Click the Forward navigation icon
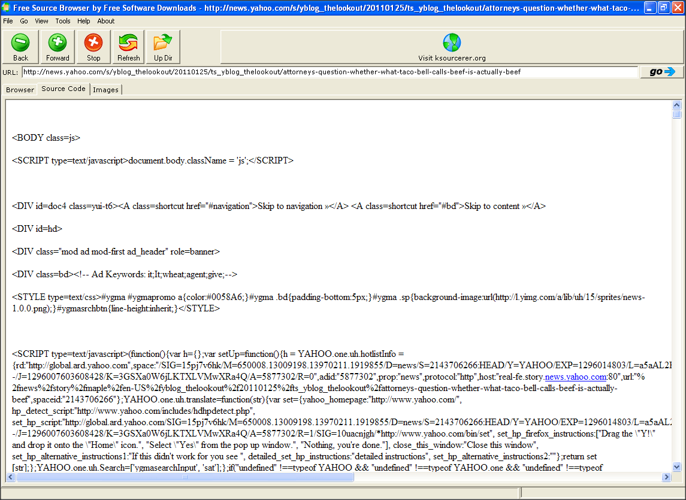Image resolution: width=686 pixels, height=500 pixels. click(x=57, y=43)
